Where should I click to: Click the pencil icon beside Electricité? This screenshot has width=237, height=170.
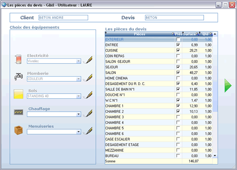90,60
